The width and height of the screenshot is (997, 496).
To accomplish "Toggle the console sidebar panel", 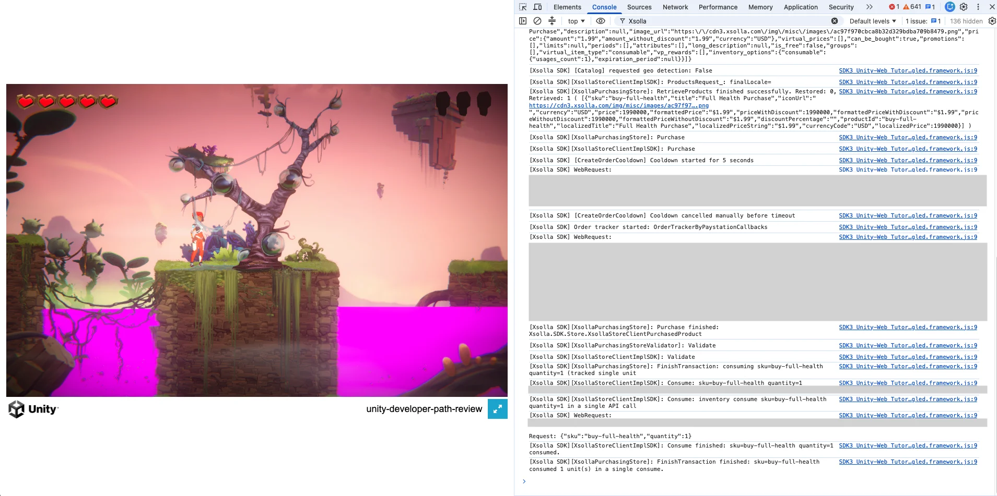I will coord(523,21).
